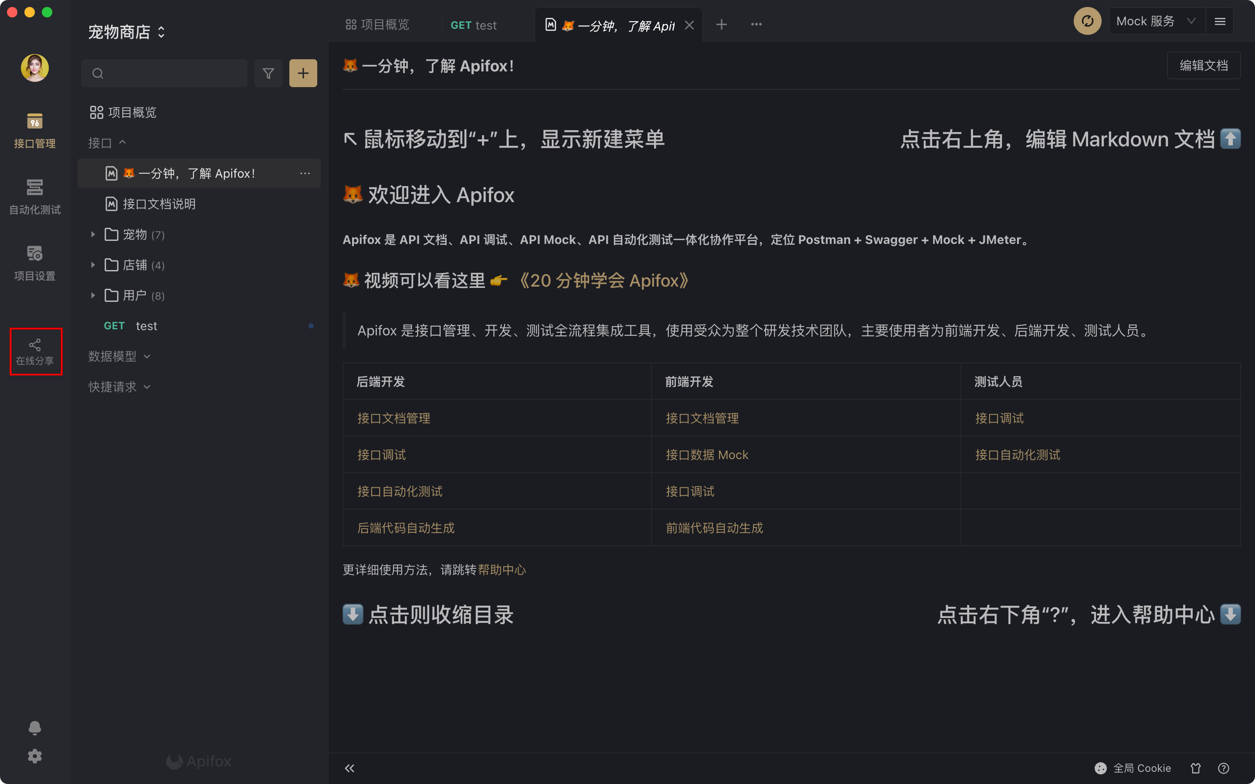Click the filter funnel icon
Viewport: 1255px width, 784px height.
click(268, 74)
